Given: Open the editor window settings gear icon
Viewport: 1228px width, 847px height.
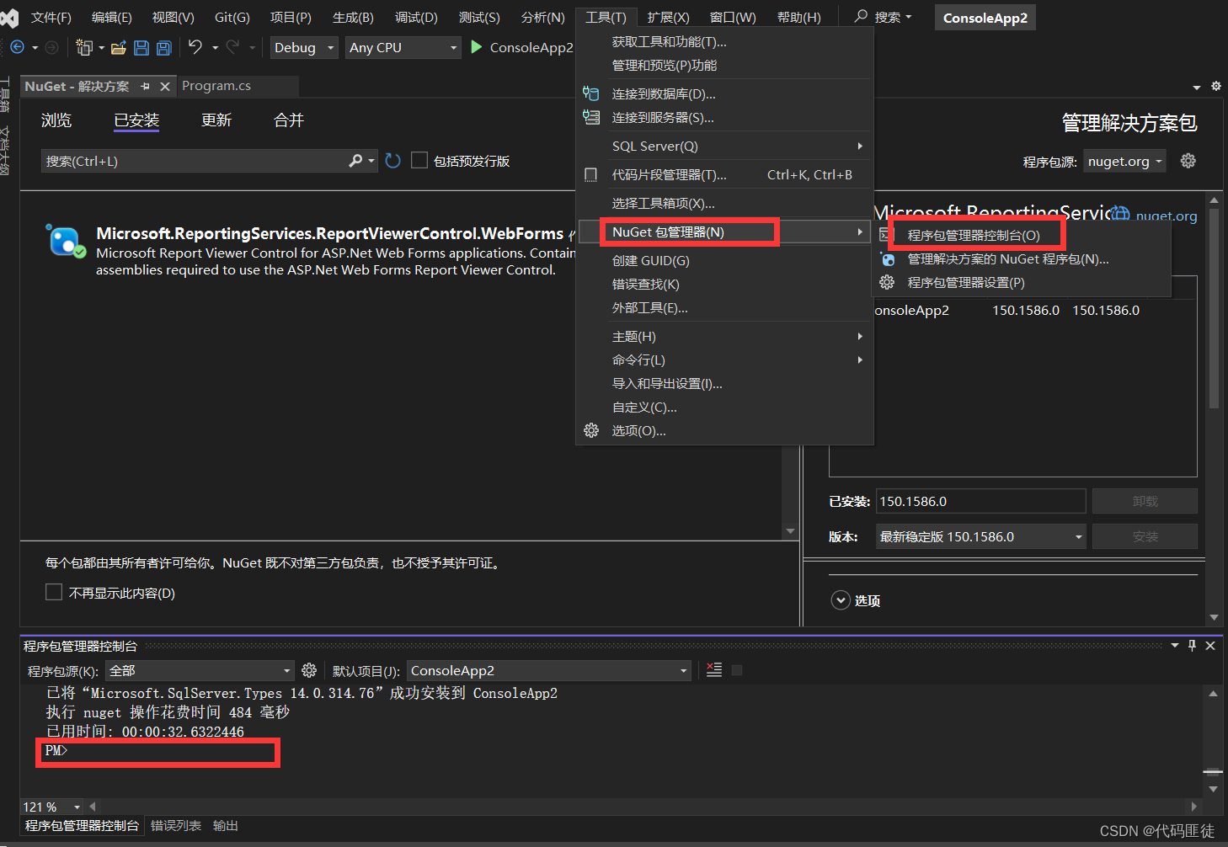Looking at the screenshot, I should pyautogui.click(x=1216, y=86).
